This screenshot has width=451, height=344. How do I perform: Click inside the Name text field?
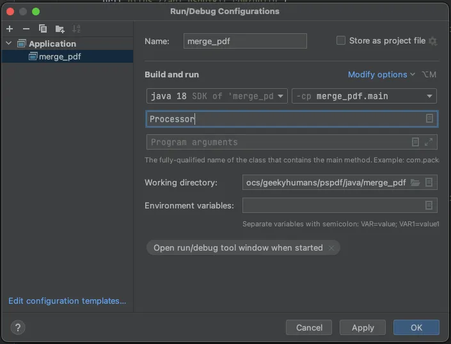245,41
